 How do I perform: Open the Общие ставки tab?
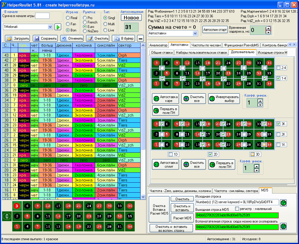coord(161,53)
